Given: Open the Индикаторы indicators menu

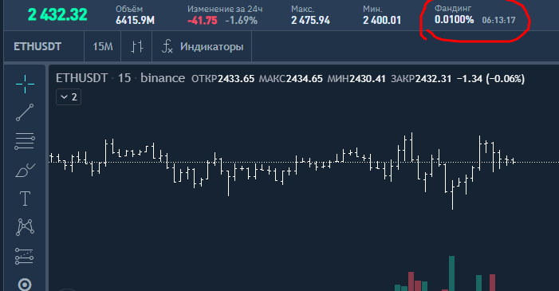Looking at the screenshot, I should tap(202, 46).
